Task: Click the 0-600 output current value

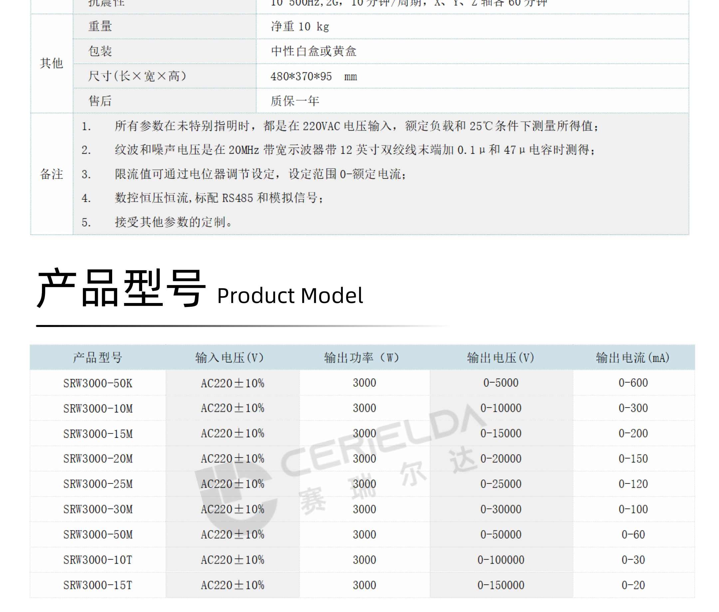Action: tap(633, 383)
